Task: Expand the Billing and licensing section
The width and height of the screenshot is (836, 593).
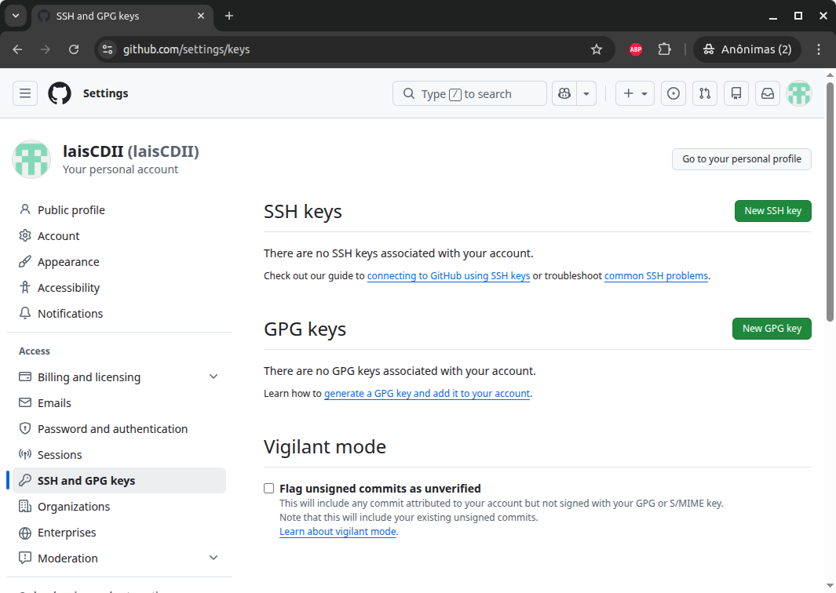Action: 214,377
